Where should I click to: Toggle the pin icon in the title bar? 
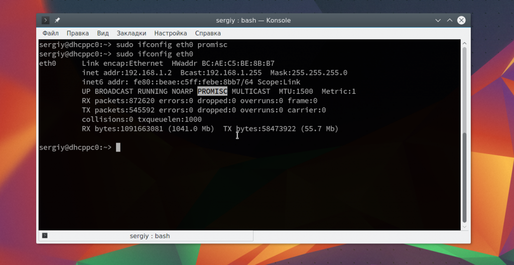point(57,21)
